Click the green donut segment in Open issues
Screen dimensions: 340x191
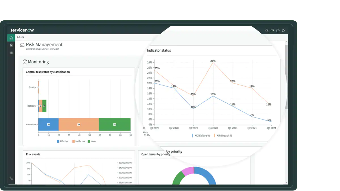coord(178,178)
